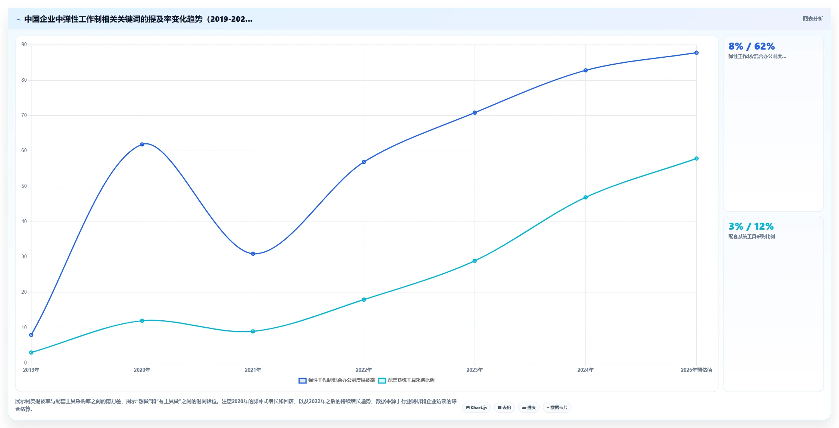The width and height of the screenshot is (839, 428).
Task: Click y-axis tick label 80
Action: (x=24, y=80)
